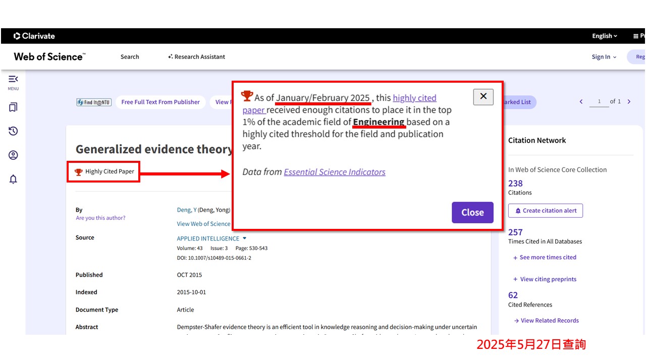646x363 pixels.
Task: Open Essential Science Indicators link
Action: click(335, 172)
